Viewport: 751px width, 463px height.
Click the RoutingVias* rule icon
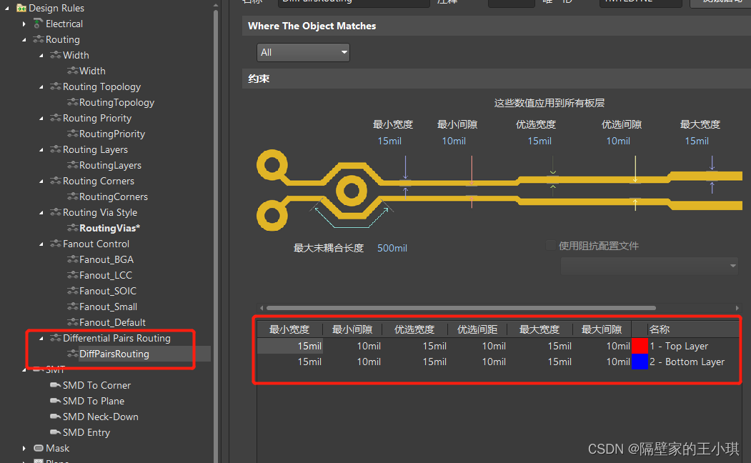pos(72,228)
